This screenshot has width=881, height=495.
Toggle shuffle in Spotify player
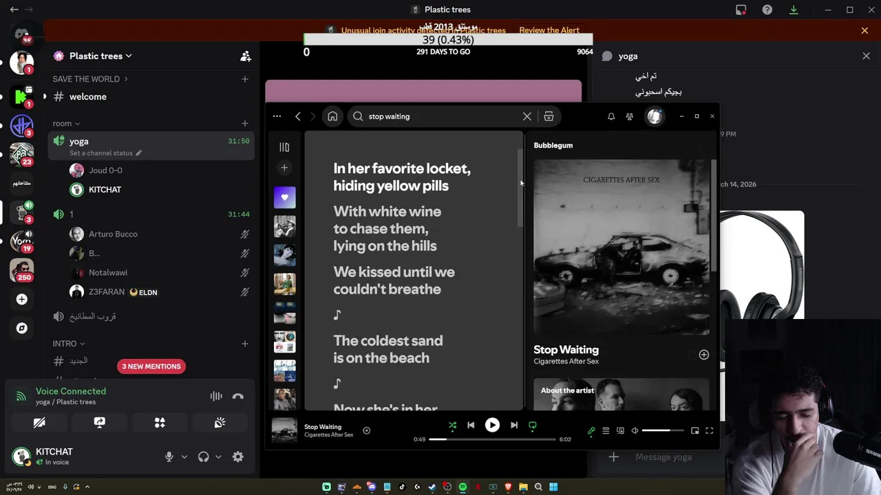pos(452,426)
